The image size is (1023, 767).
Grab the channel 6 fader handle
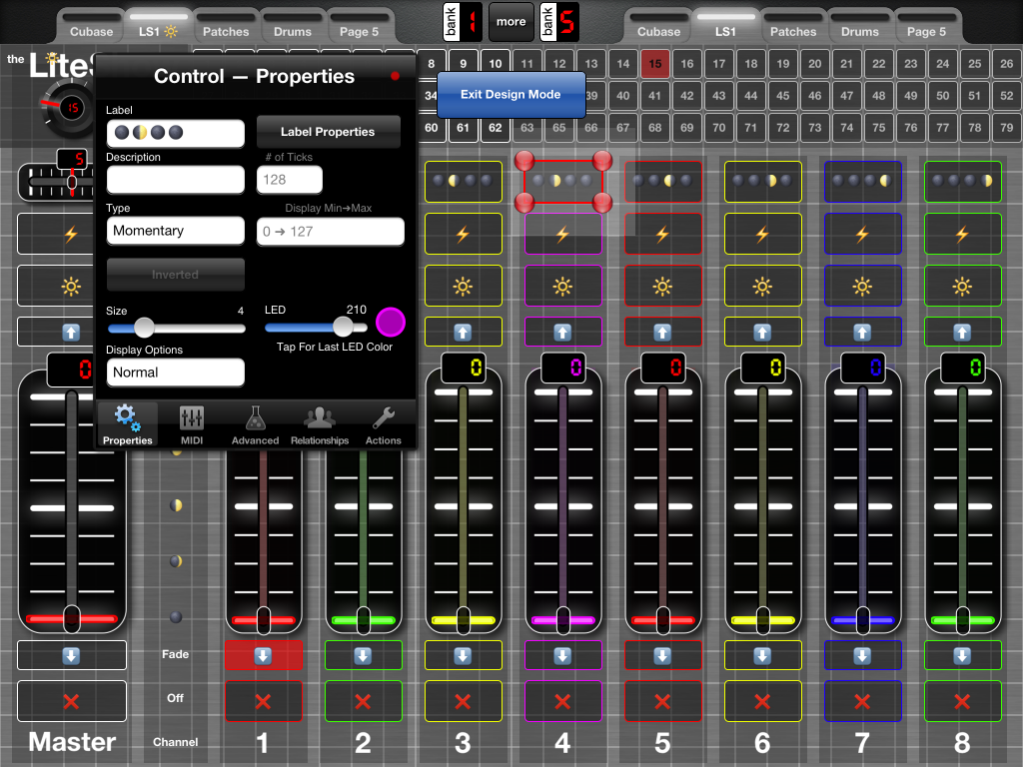[762, 619]
